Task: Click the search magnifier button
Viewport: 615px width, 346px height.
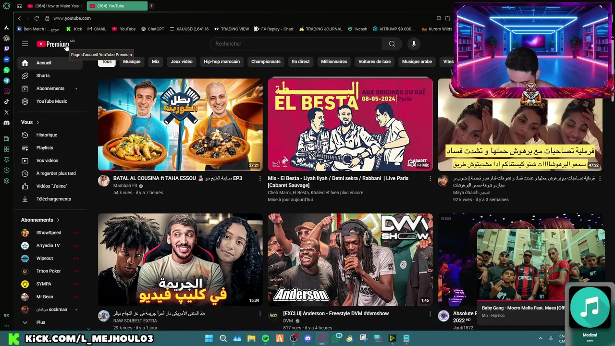Action: 392,44
